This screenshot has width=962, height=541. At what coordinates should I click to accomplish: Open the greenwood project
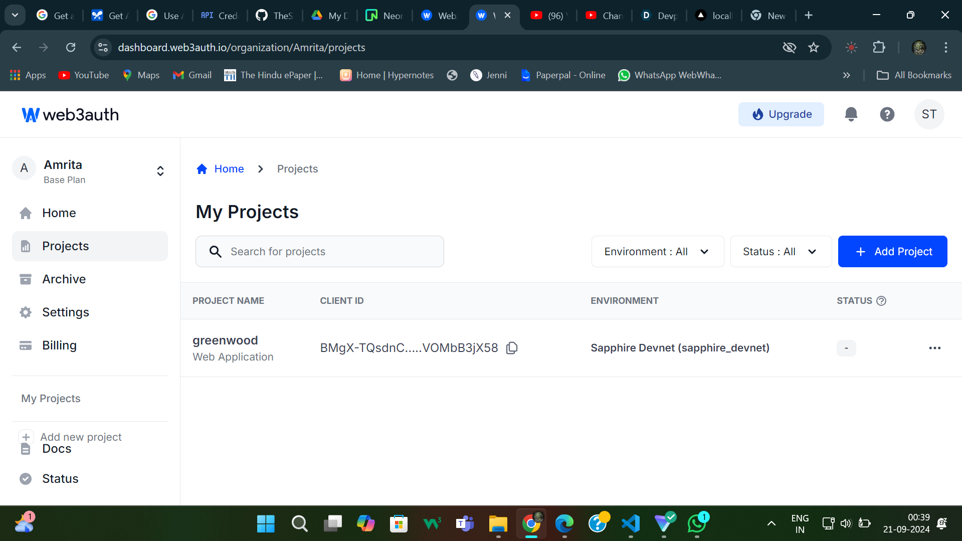pos(225,340)
